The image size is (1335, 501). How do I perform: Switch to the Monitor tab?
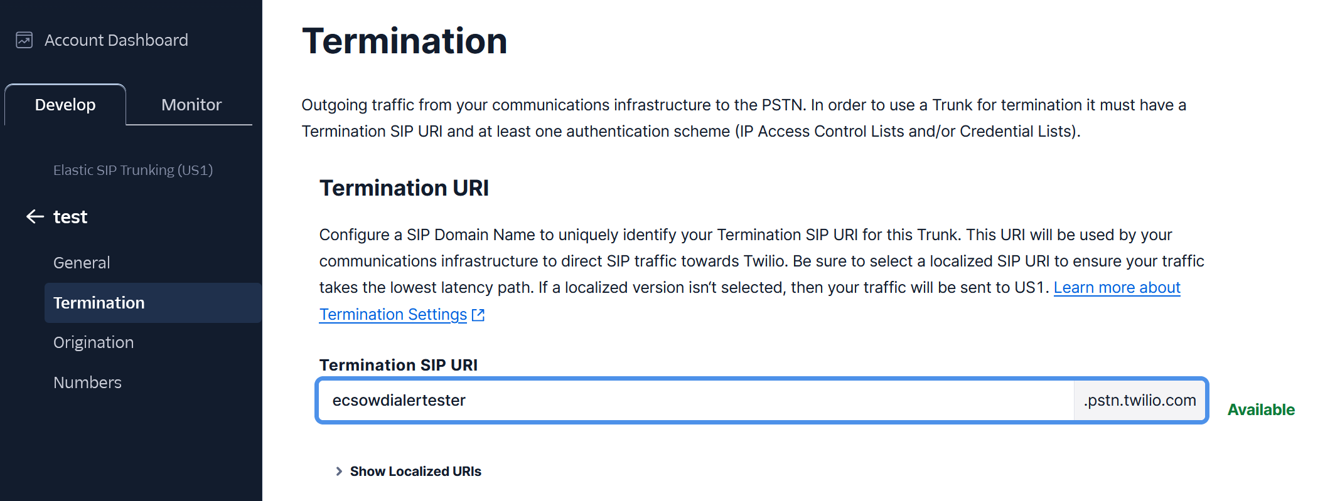[191, 105]
